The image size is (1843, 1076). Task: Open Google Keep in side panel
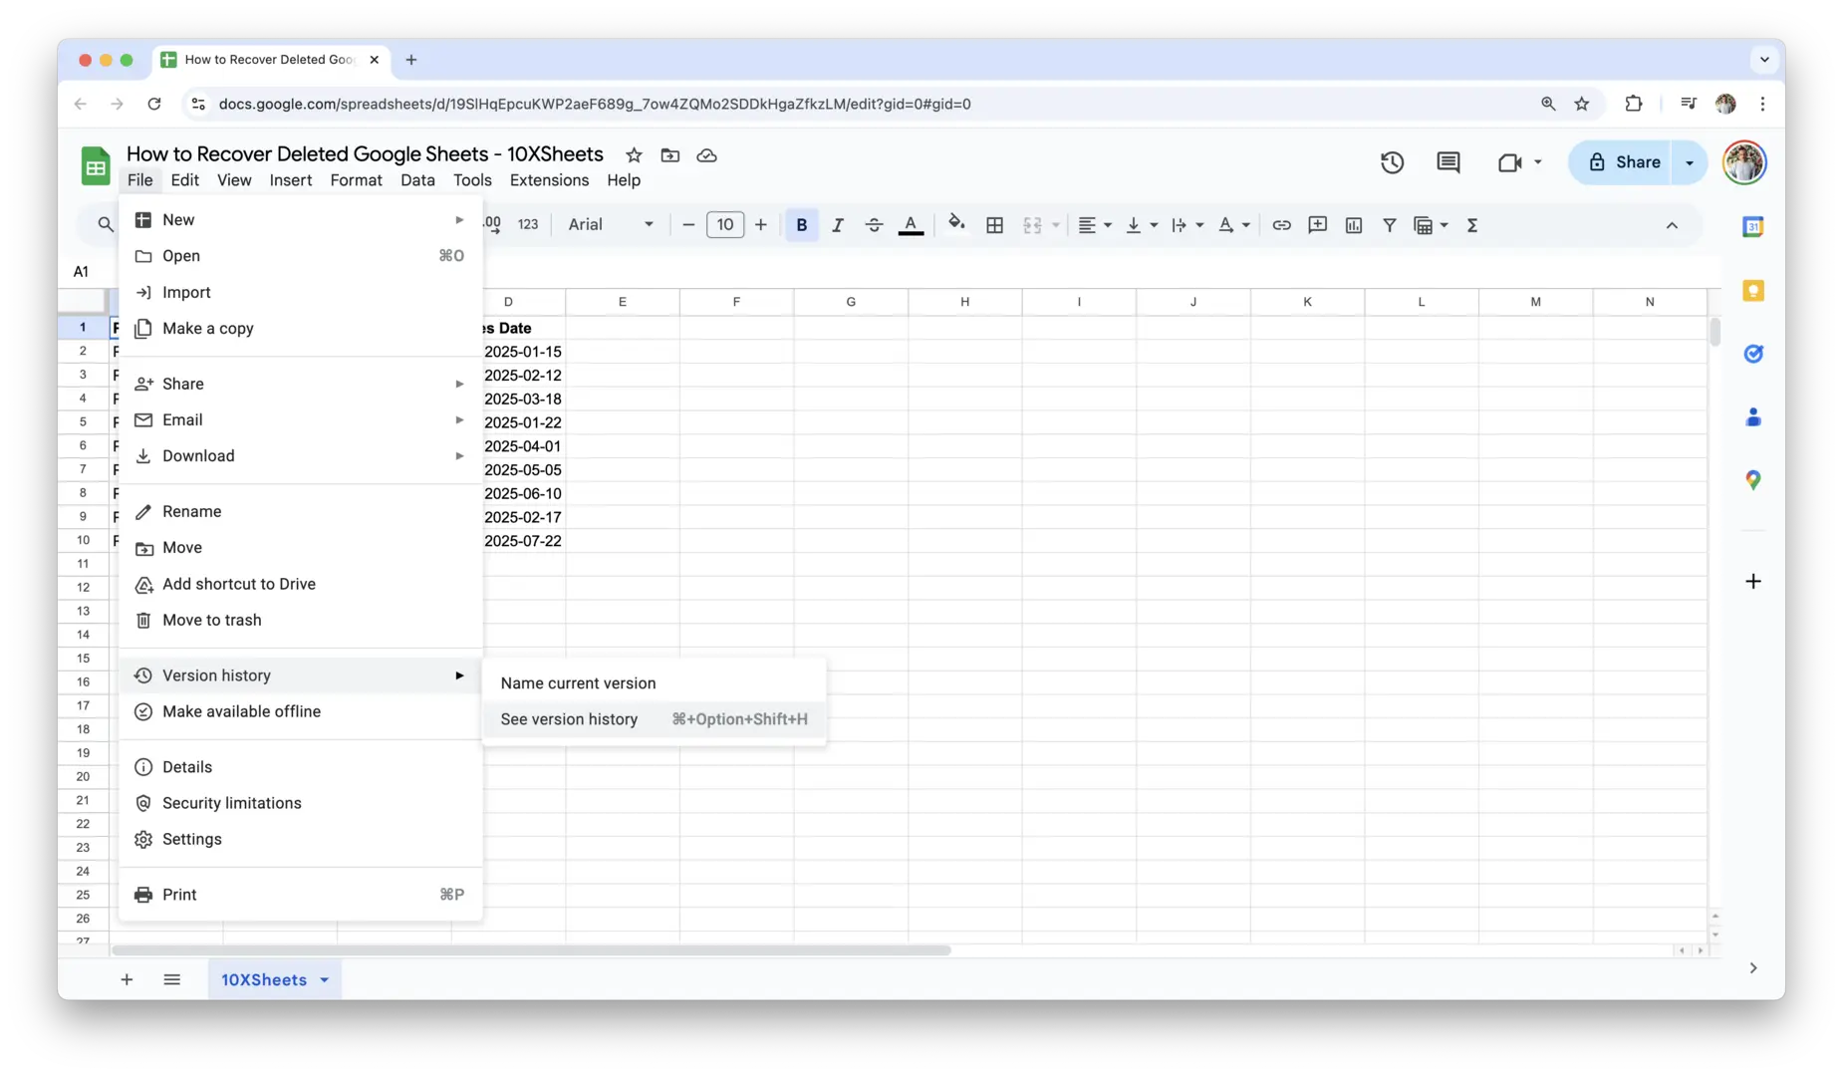pos(1752,291)
